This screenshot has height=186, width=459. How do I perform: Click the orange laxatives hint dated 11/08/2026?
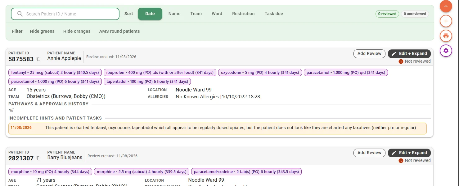218,129
